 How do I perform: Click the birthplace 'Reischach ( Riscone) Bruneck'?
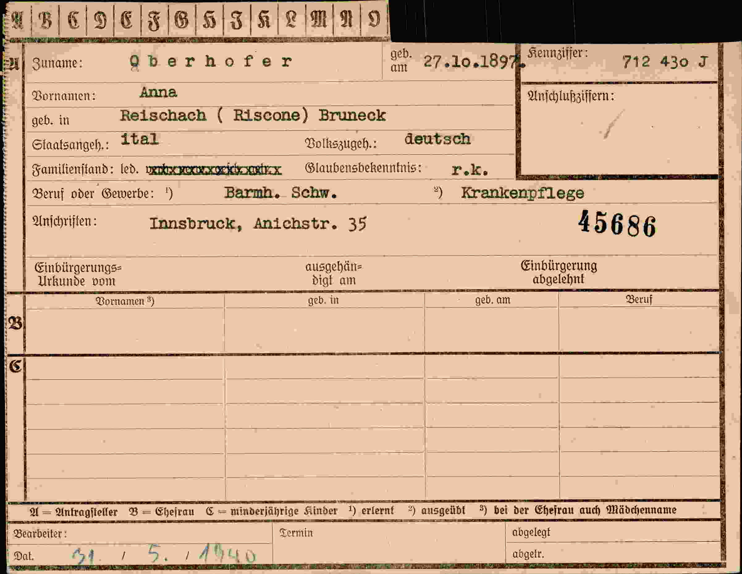pos(253,116)
